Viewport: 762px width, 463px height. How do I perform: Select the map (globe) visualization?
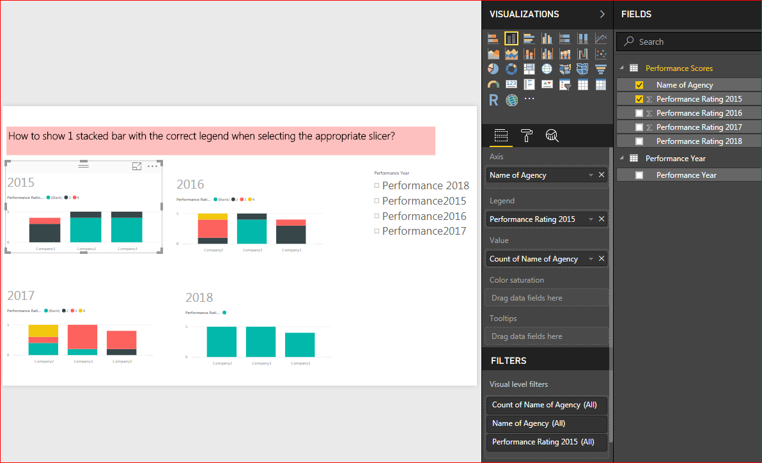coord(547,69)
